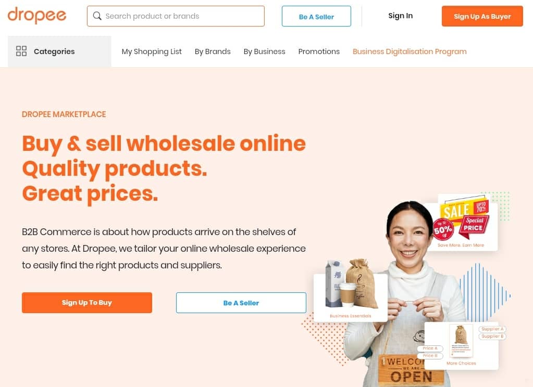Click the Categories grid icon
533x387 pixels.
point(21,51)
